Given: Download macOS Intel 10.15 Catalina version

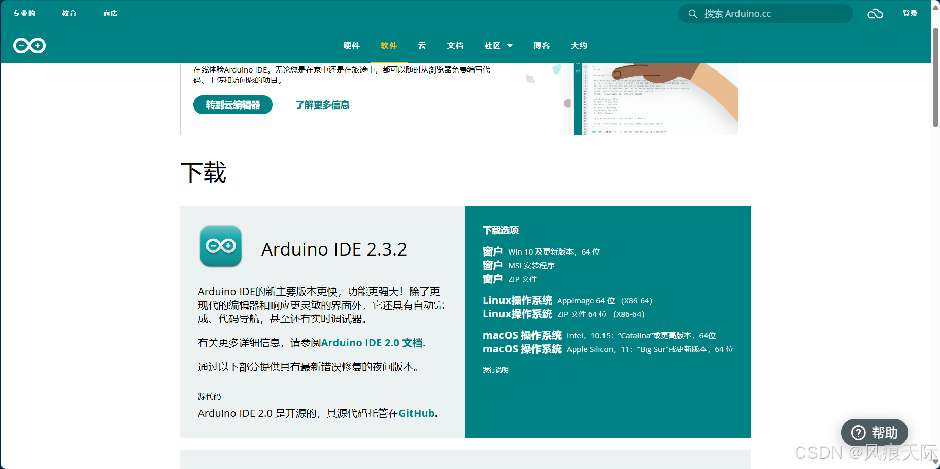Looking at the screenshot, I should tap(599, 335).
